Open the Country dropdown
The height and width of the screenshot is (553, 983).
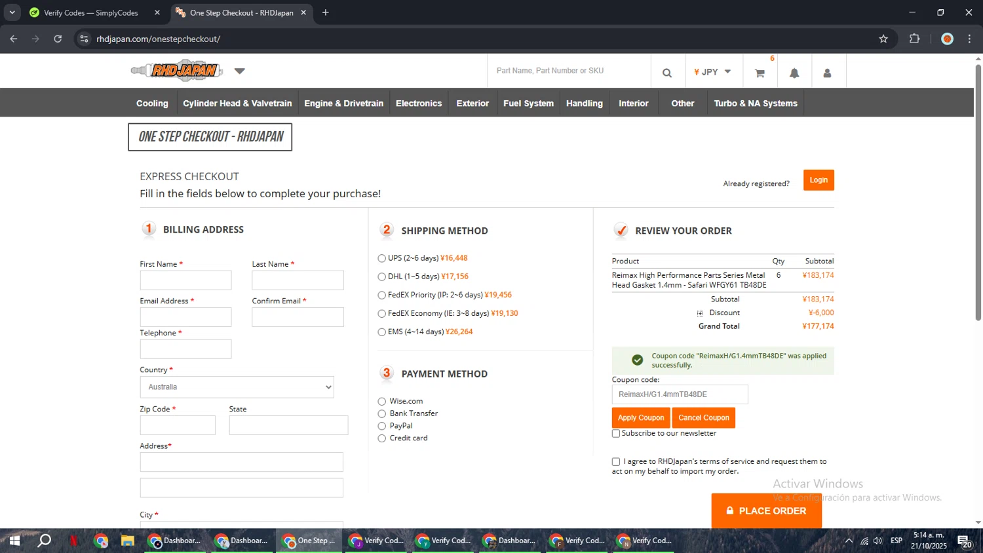(x=237, y=387)
